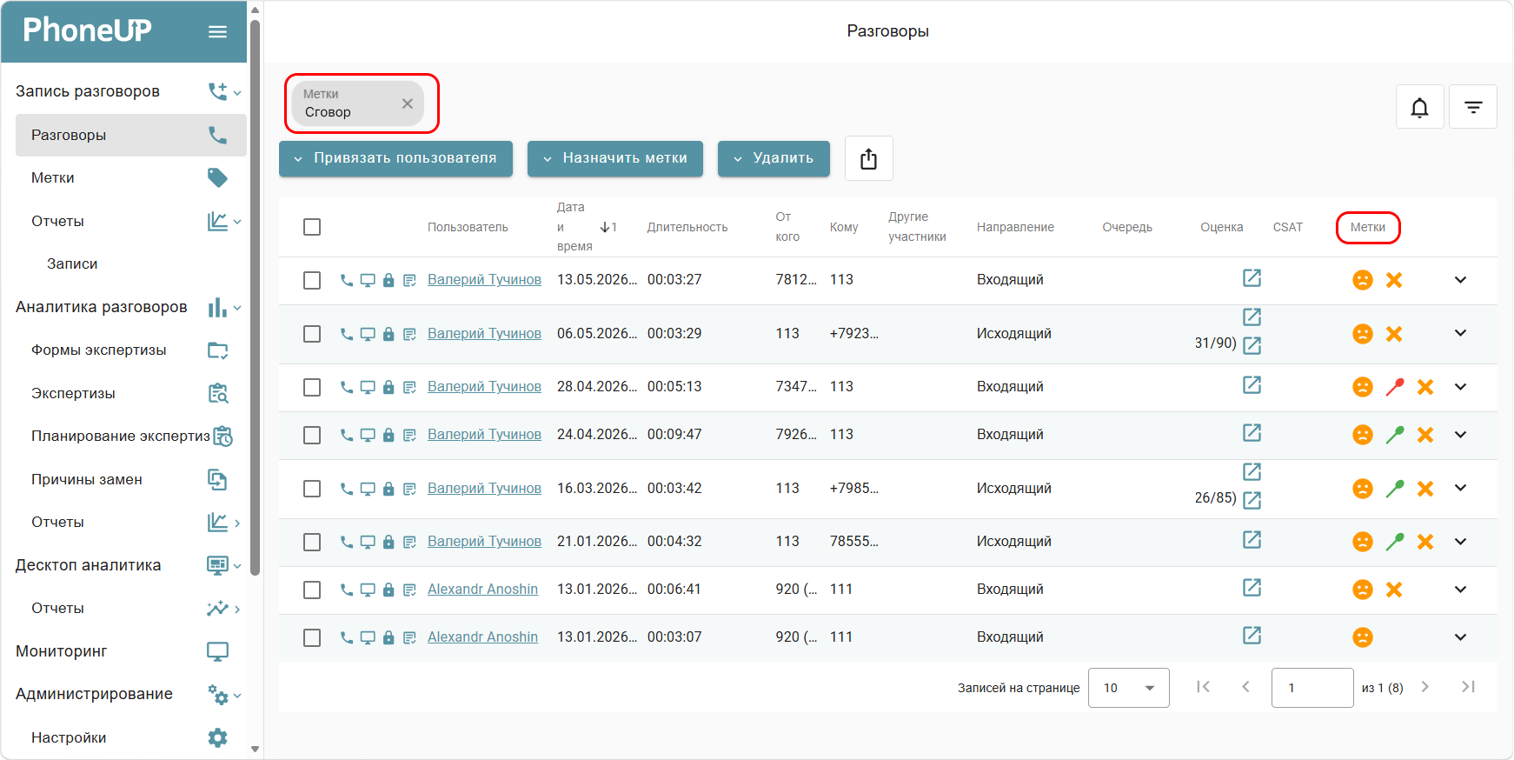Open the 26/85) evaluation link icon

(1252, 500)
